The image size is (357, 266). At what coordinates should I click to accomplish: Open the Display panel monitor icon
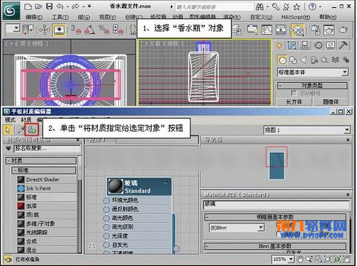[x=331, y=45]
